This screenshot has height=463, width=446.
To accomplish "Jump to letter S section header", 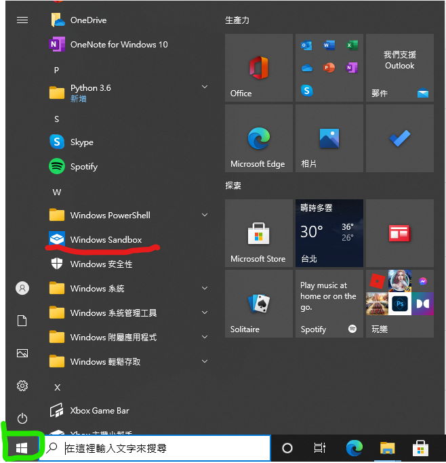I will pos(57,119).
